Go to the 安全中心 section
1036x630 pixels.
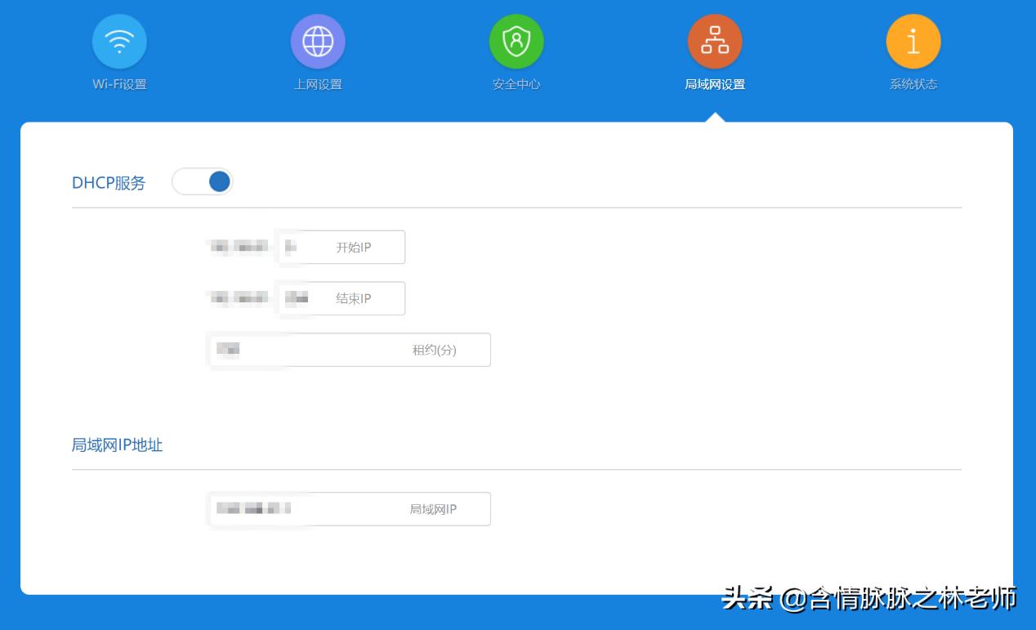coord(516,83)
